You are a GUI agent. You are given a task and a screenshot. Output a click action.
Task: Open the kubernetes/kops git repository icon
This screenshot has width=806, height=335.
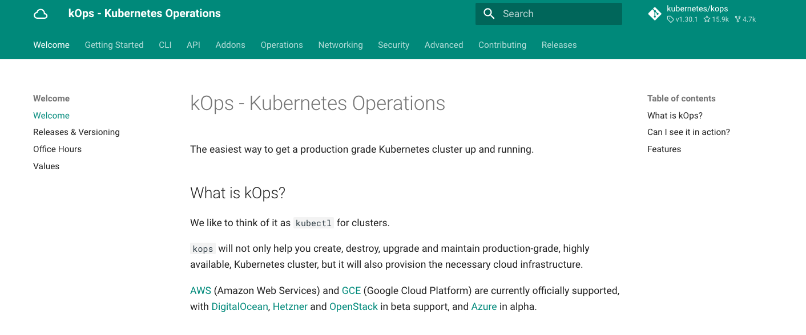coord(655,14)
